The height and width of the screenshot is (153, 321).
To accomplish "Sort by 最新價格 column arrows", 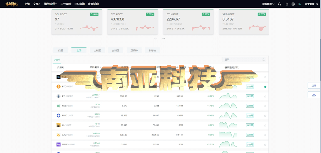I will click(x=101, y=67).
